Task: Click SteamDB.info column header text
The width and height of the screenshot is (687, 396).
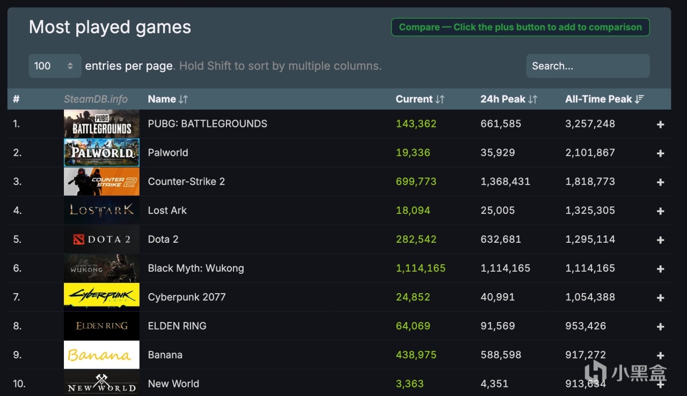Action: click(96, 99)
